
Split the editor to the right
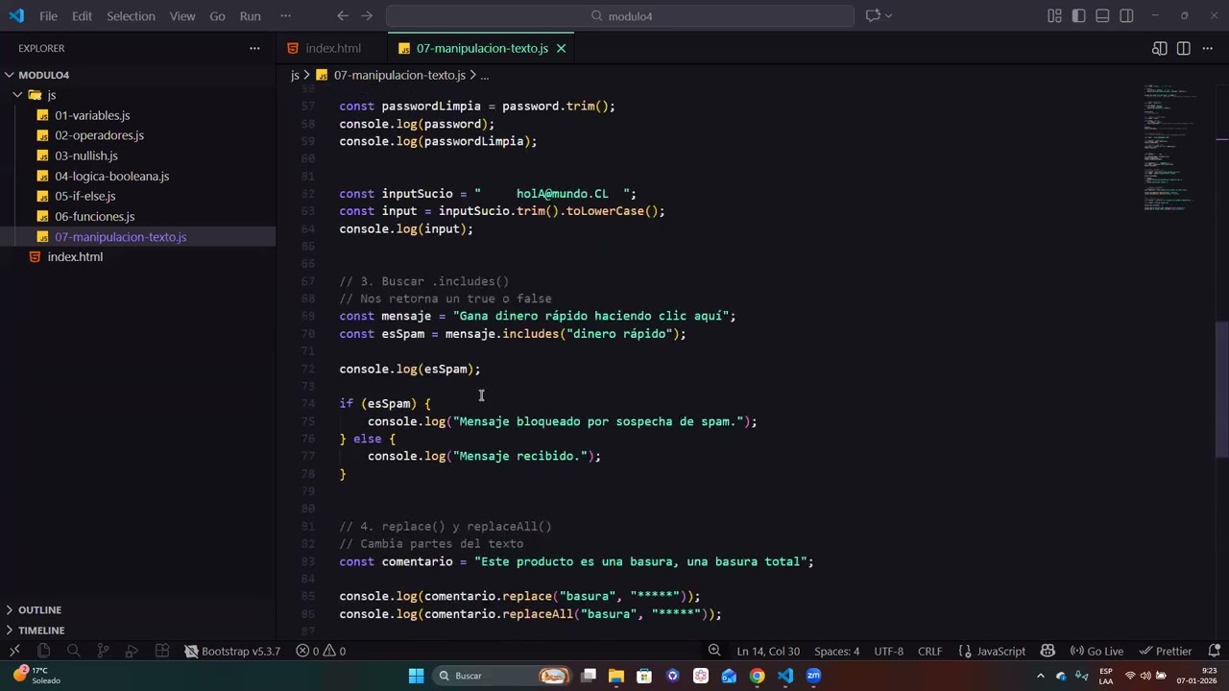(x=1183, y=48)
